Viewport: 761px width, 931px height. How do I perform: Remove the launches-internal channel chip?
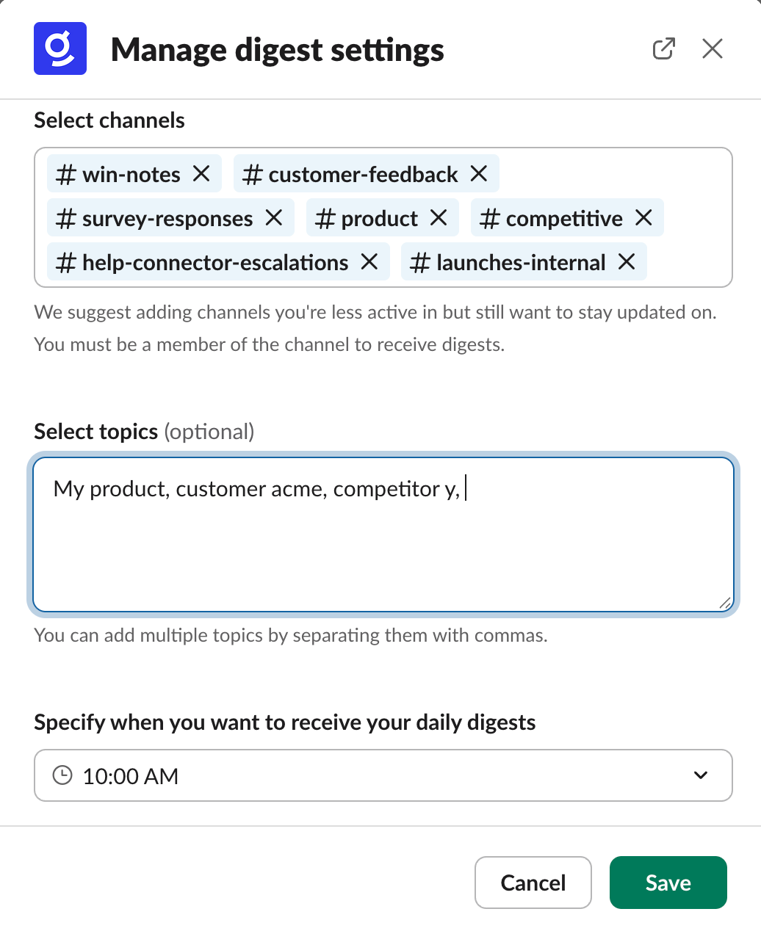click(x=626, y=262)
